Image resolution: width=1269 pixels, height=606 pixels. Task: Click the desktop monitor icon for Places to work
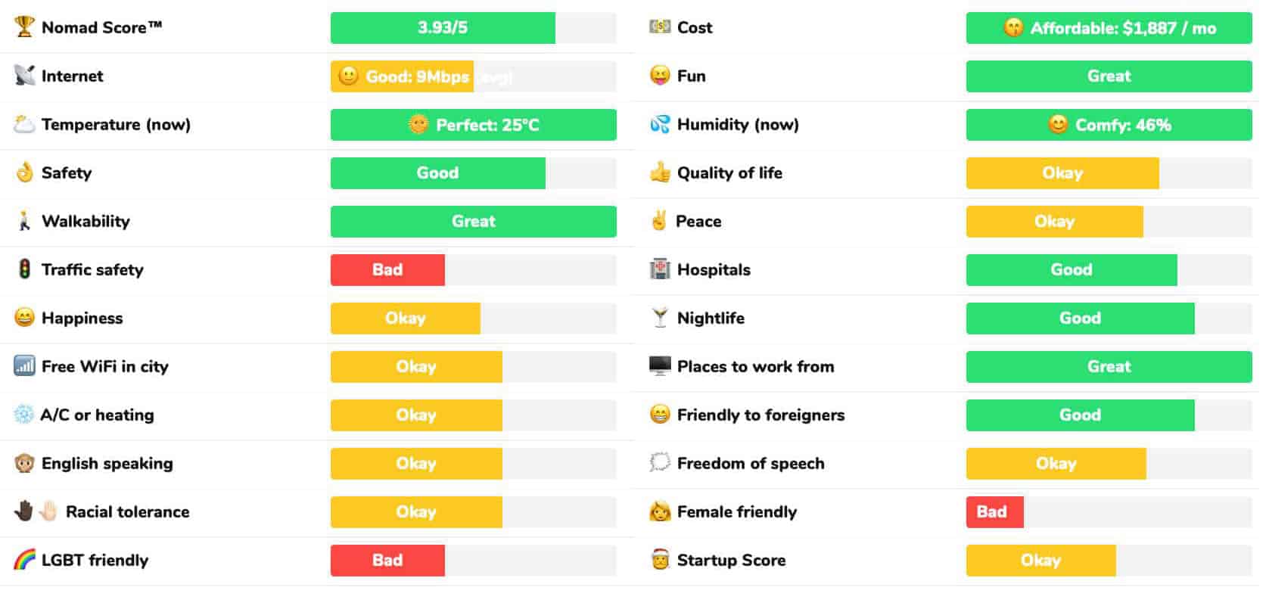[x=660, y=366]
